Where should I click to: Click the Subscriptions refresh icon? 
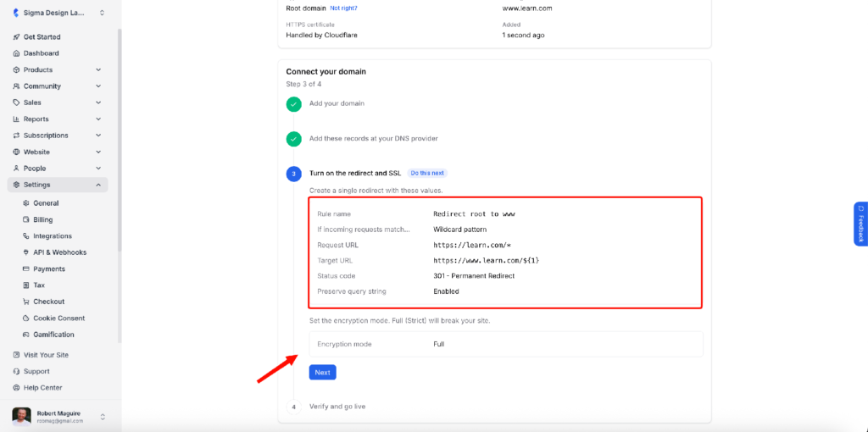tap(16, 136)
